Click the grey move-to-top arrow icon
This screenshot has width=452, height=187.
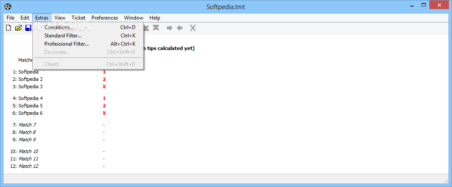[156, 28]
